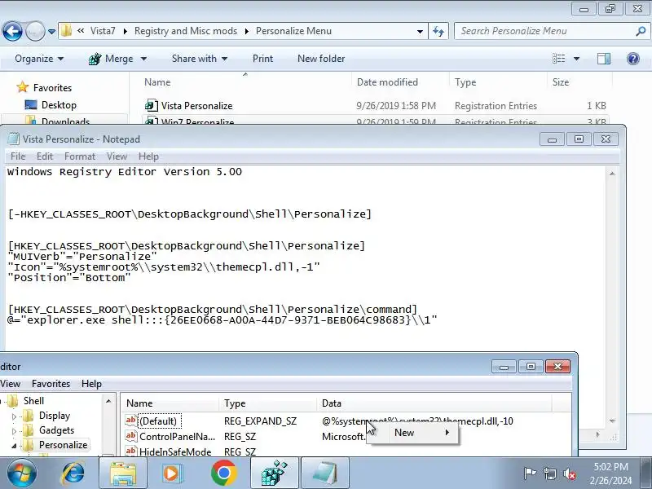652x489 pixels.
Task: Collapse the Personalize registry key
Action: 14,445
